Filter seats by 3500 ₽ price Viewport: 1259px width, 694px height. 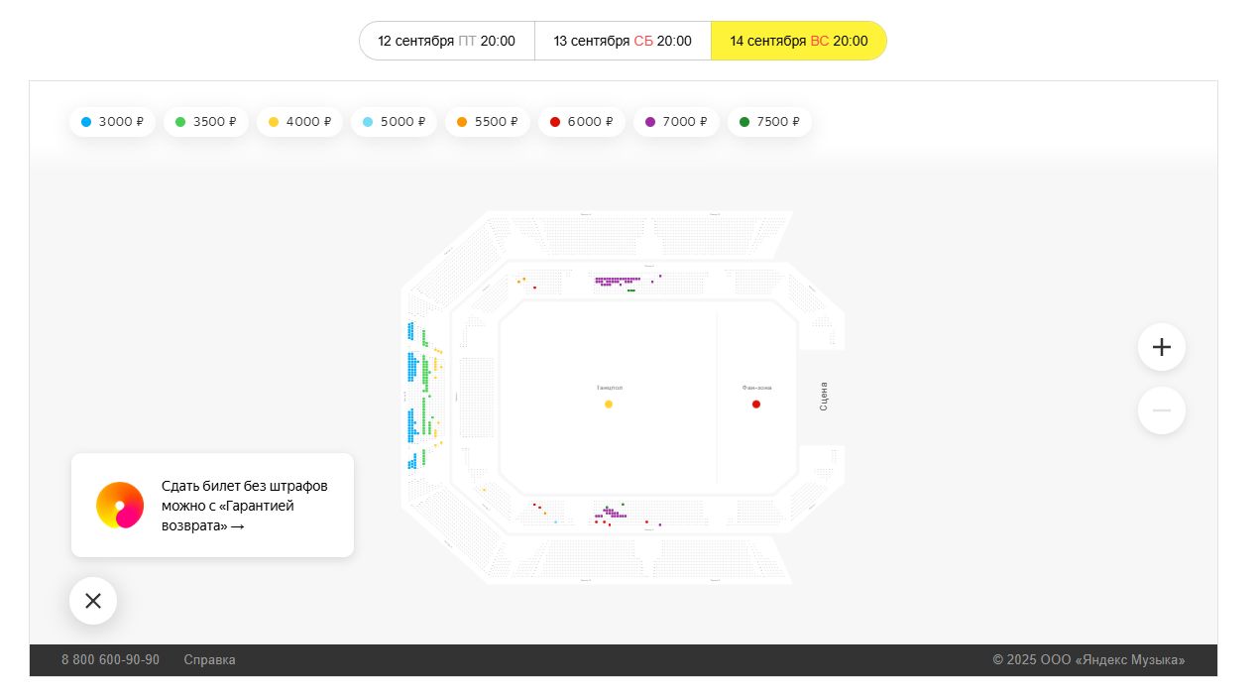pyautogui.click(x=206, y=122)
